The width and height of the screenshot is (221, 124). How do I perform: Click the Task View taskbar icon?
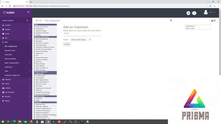point(8,122)
